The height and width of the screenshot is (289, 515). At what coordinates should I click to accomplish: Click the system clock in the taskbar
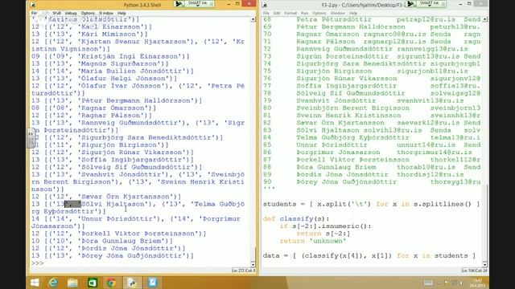click(477, 283)
